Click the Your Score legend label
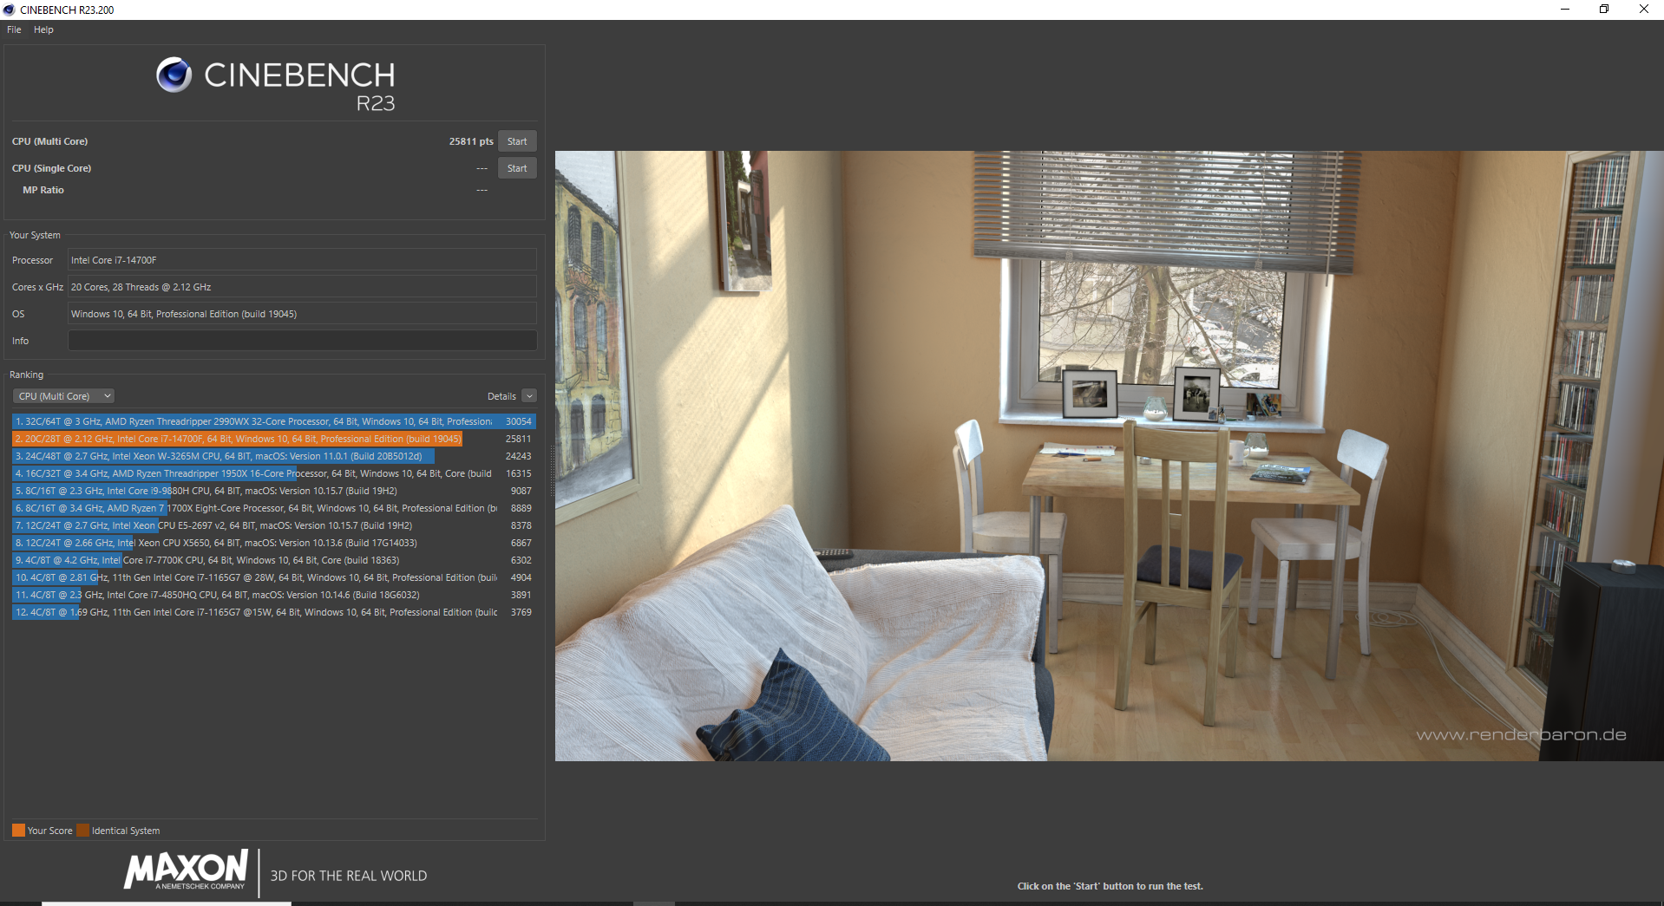Screen dimensions: 1664x906 click(50, 831)
